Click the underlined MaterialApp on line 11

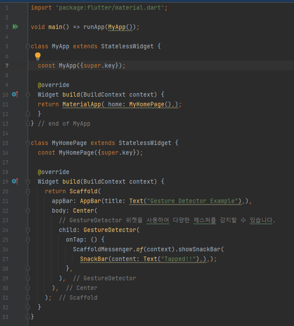tap(82, 104)
